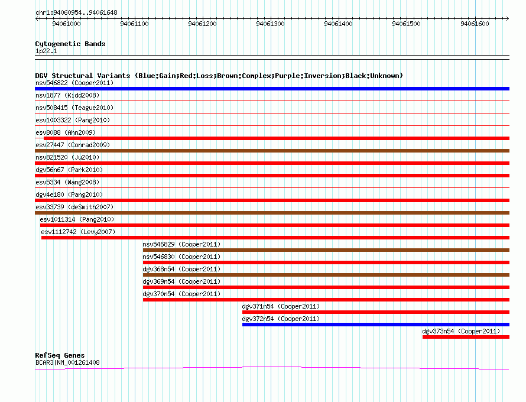The width and height of the screenshot is (526, 402).
Task: Click the DGV Structural Variants track title
Action: point(219,76)
